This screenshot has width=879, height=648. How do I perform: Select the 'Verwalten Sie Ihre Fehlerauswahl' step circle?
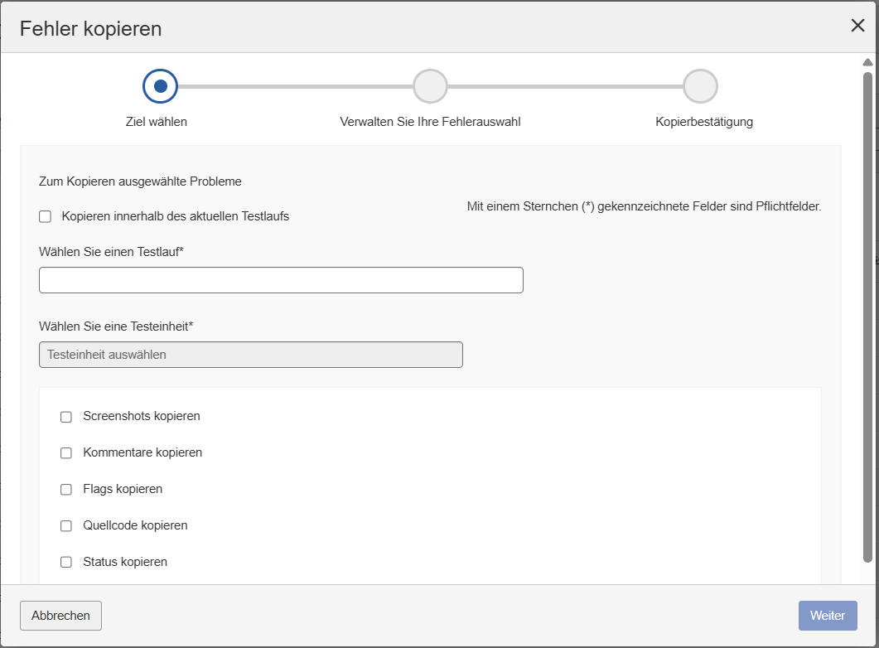(430, 85)
